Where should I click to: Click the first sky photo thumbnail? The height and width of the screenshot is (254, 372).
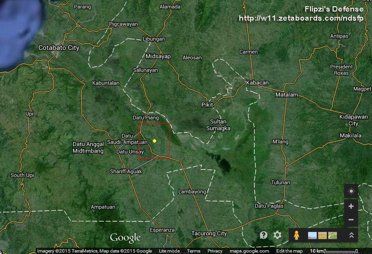(312, 235)
